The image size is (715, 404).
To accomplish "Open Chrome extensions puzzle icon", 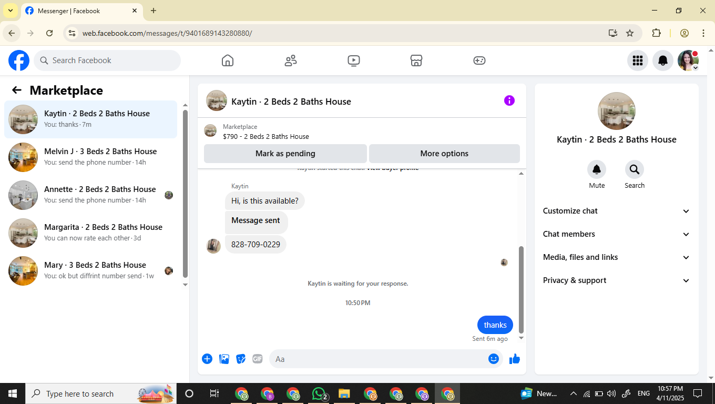I will click(x=656, y=33).
